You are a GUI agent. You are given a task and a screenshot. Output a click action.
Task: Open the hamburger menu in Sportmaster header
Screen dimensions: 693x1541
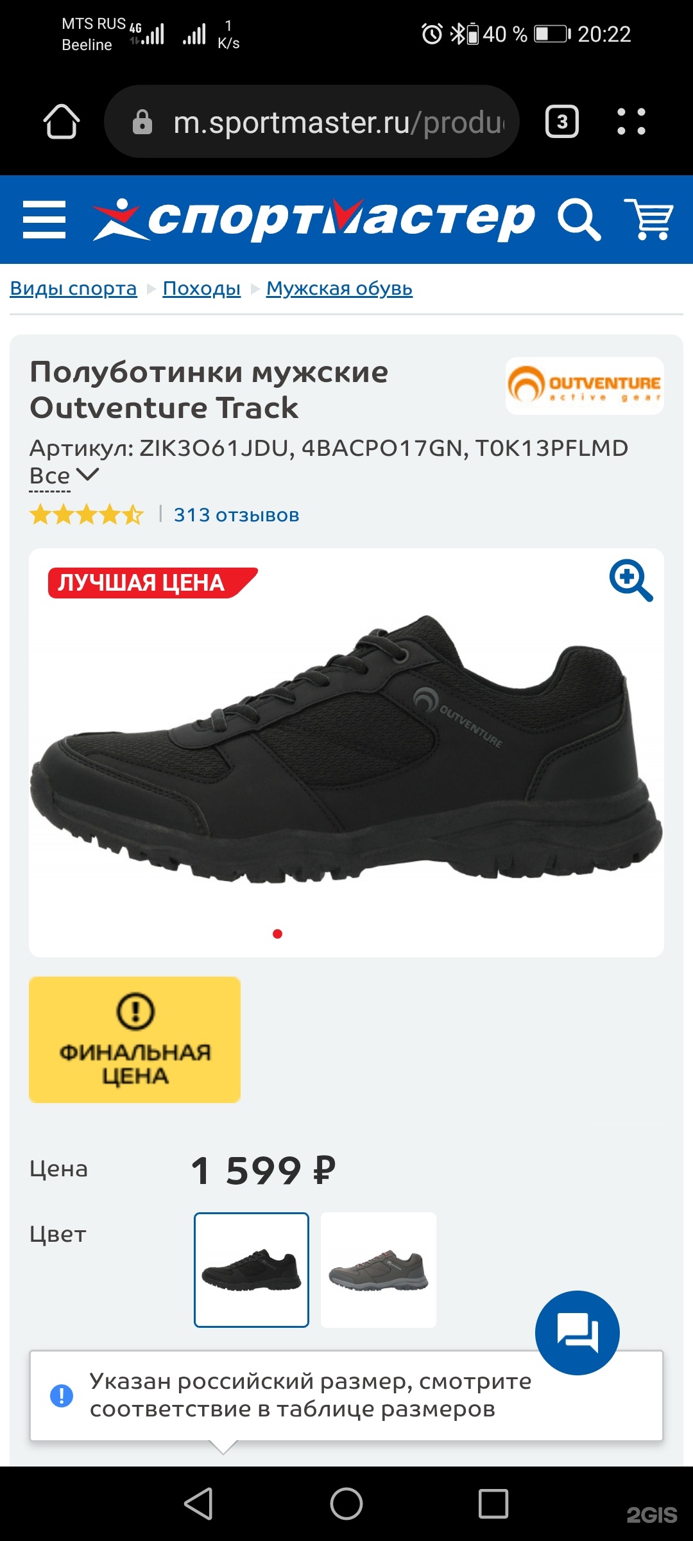point(44,220)
